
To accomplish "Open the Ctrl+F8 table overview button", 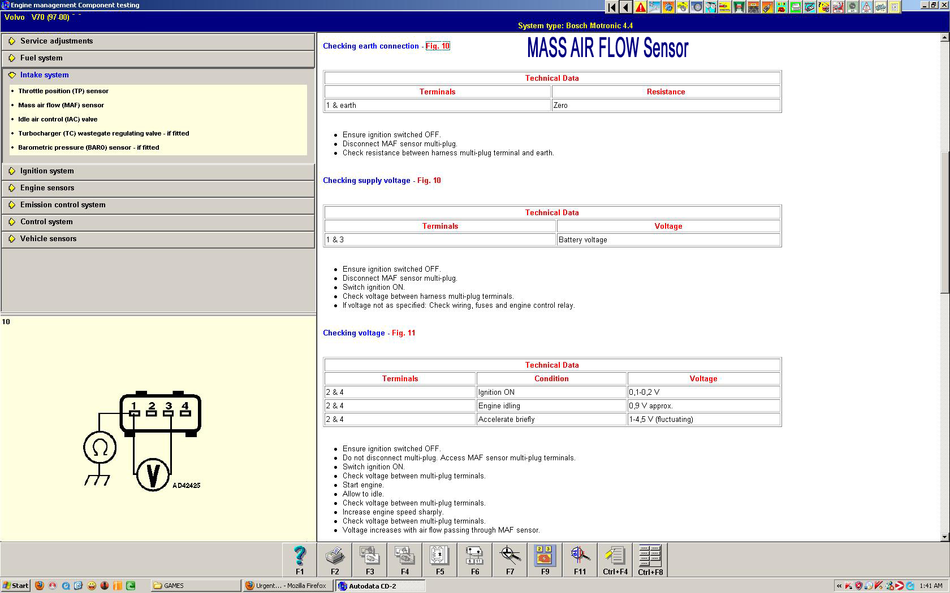I will coord(650,560).
